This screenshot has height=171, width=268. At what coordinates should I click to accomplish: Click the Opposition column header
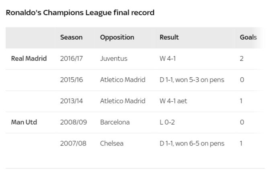(x=117, y=38)
